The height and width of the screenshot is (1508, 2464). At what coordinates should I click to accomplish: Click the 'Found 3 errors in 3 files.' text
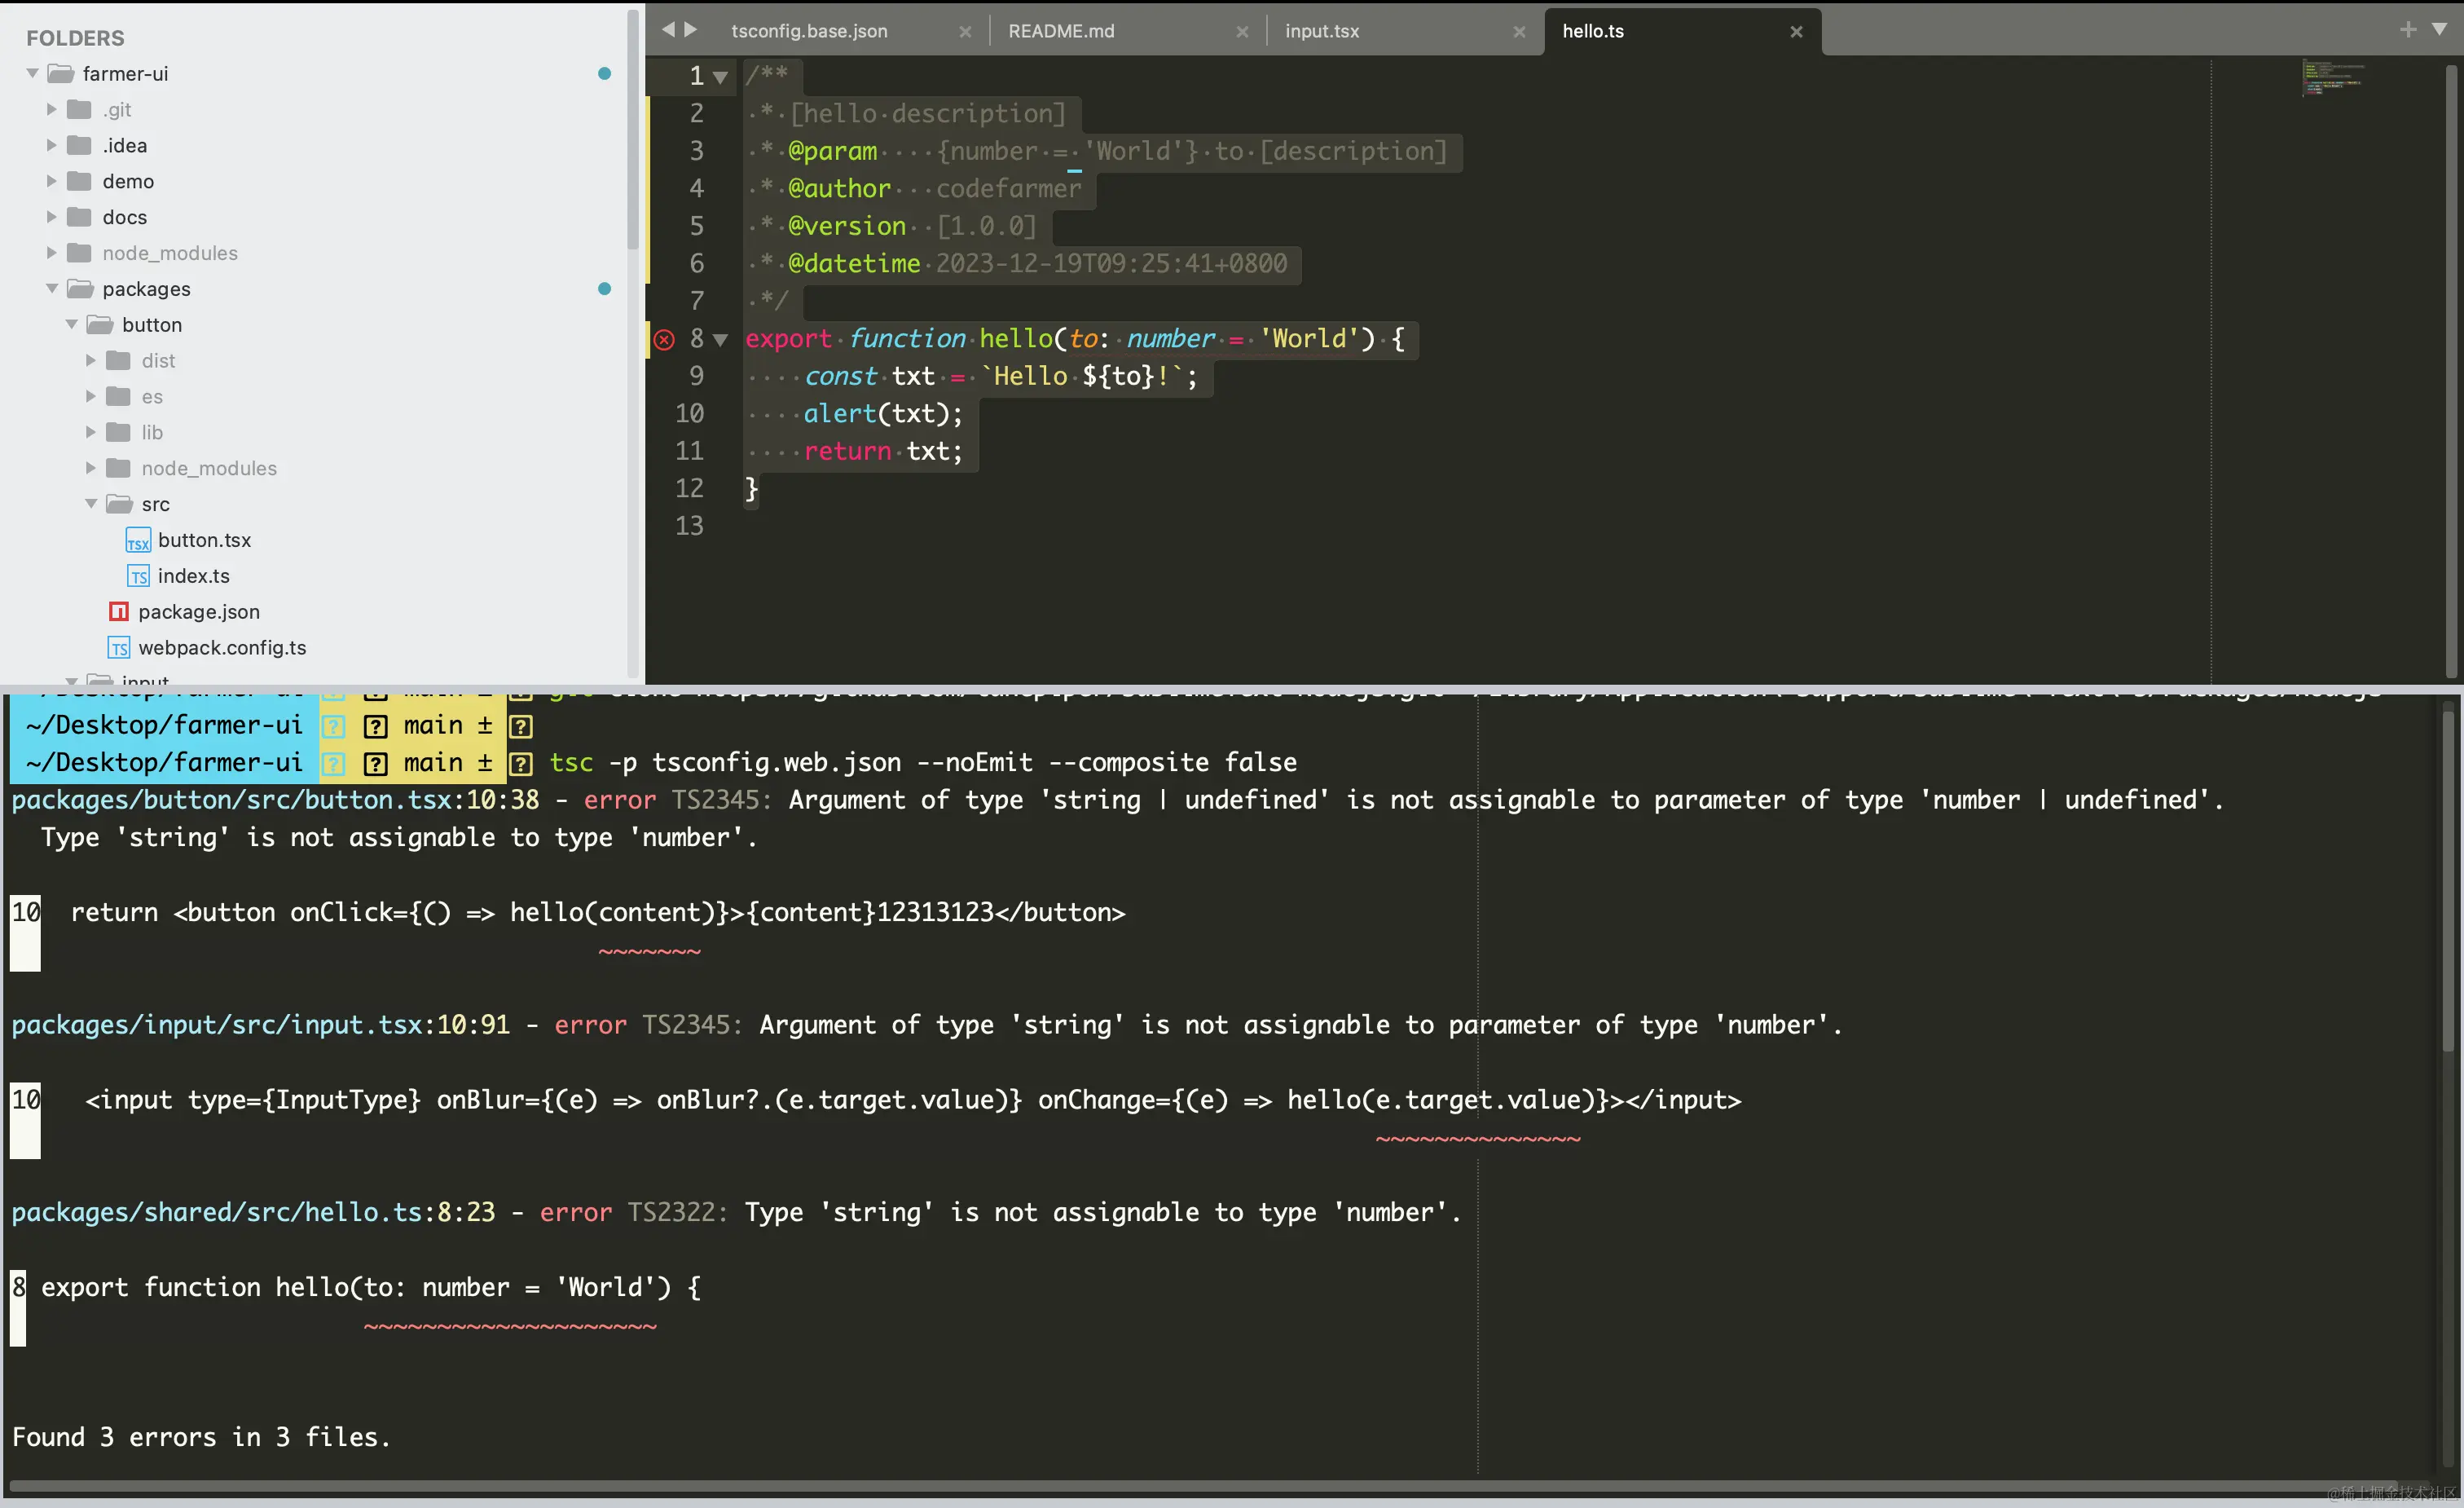(201, 1437)
